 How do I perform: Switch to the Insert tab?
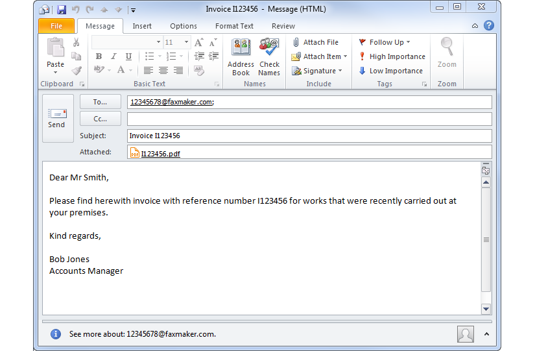click(142, 26)
